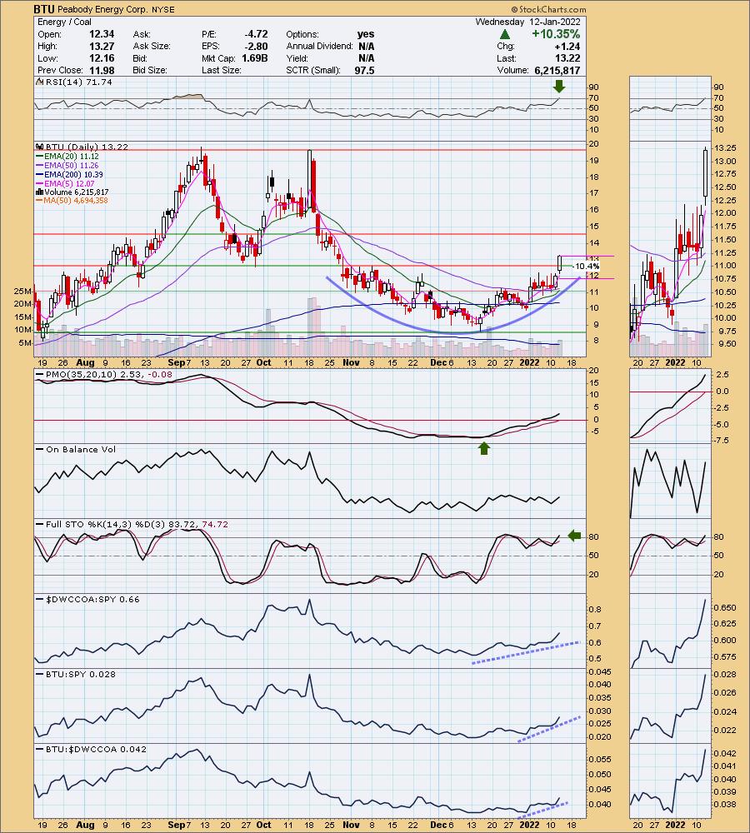Image resolution: width=750 pixels, height=833 pixels.
Task: Click the 10.4% price target annotation
Action: [x=587, y=267]
